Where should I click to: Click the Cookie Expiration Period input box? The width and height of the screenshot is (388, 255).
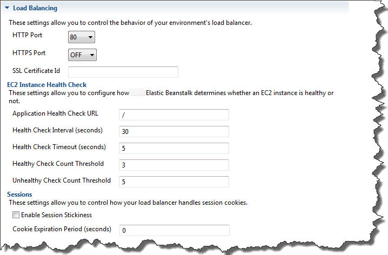174,230
